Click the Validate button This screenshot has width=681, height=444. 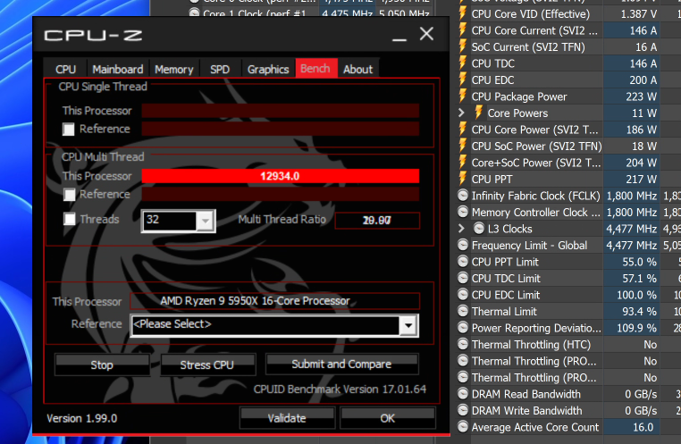click(287, 418)
